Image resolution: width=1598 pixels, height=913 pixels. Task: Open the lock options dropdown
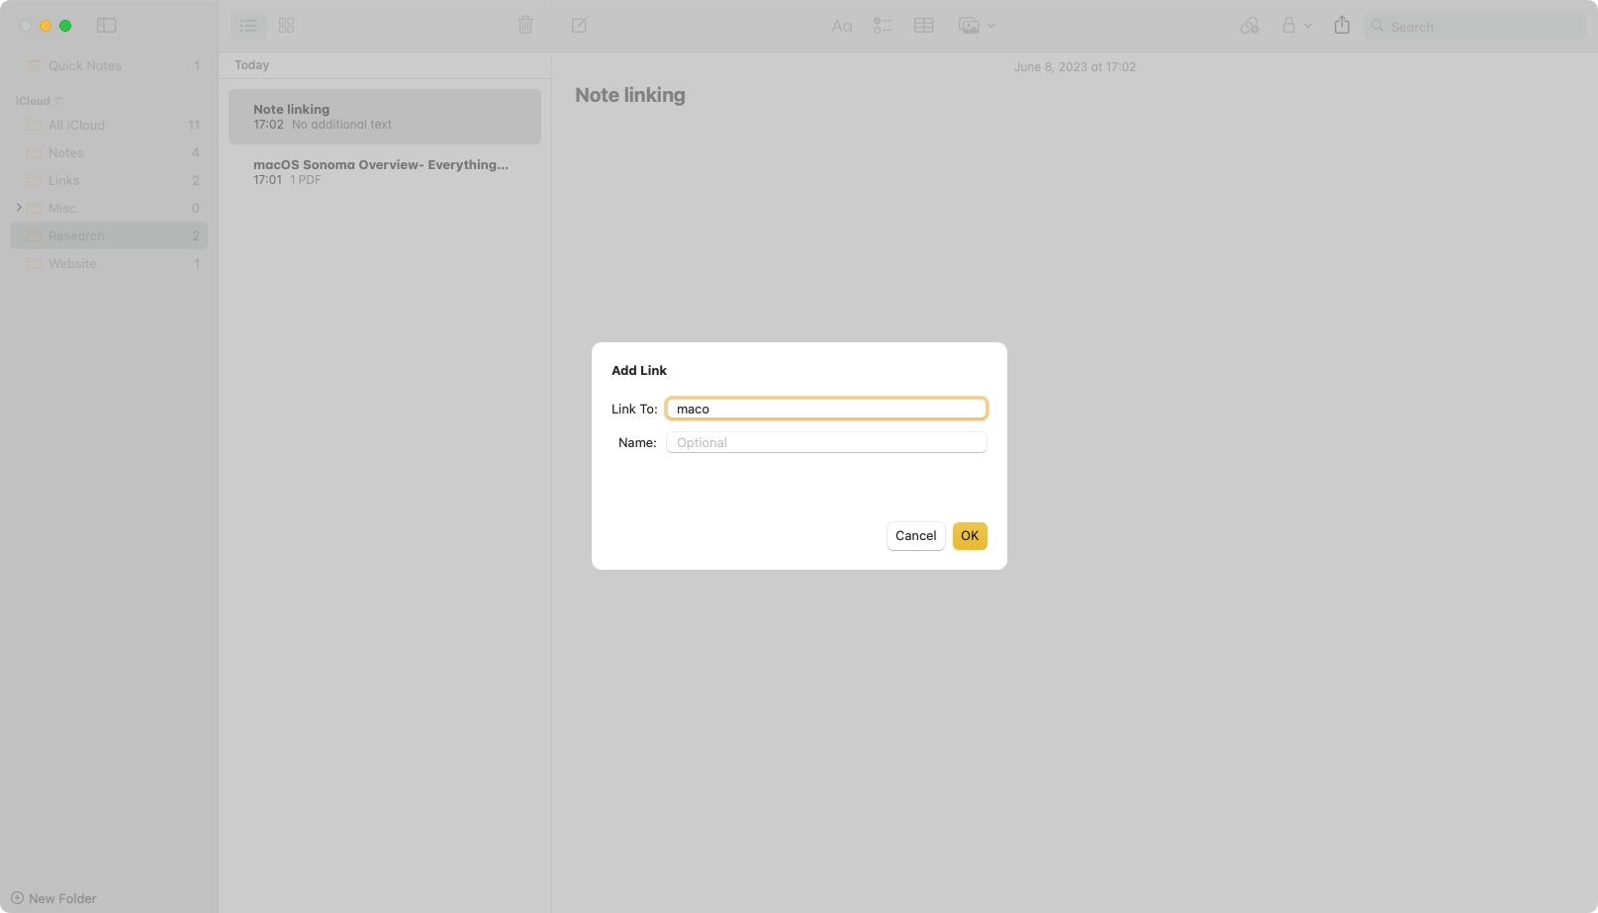(x=1307, y=26)
